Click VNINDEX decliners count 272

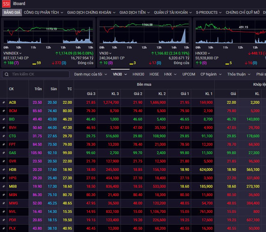(x=58, y=63)
